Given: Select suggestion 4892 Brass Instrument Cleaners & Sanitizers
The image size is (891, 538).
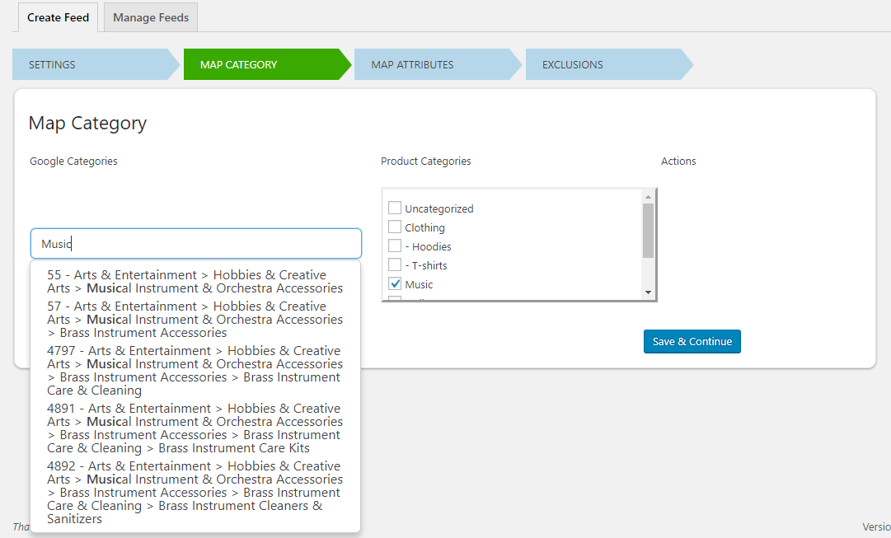Looking at the screenshot, I should coord(195,493).
